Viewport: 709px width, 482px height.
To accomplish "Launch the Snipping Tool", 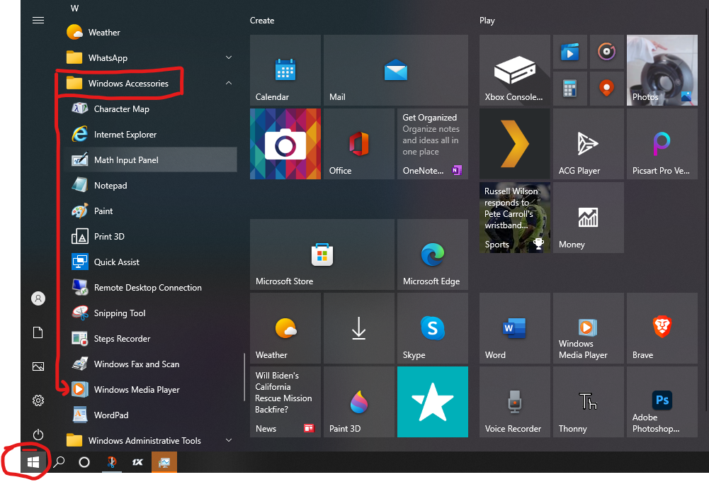I will 150,313.
